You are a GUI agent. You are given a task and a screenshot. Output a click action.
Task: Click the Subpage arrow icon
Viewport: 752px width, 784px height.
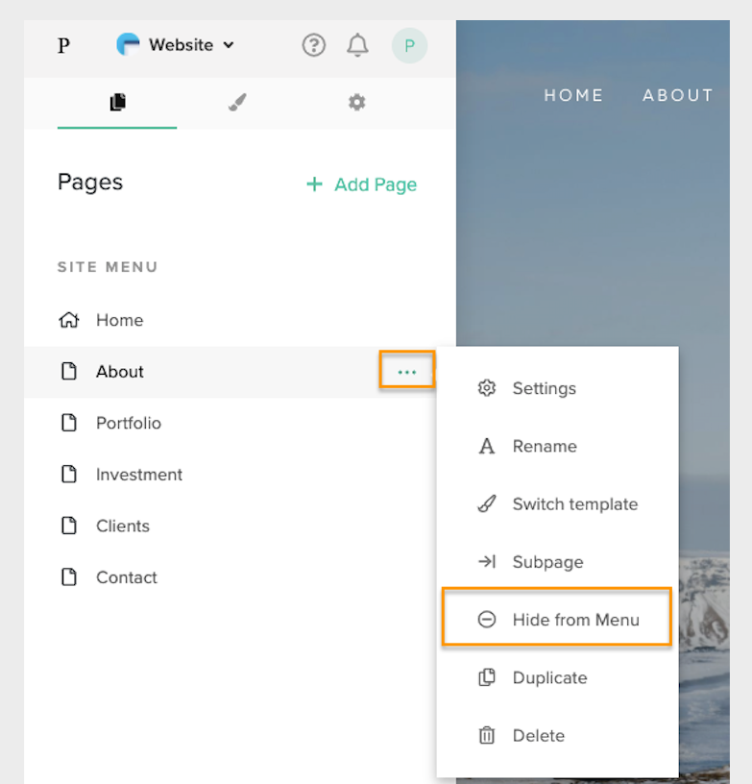click(486, 562)
